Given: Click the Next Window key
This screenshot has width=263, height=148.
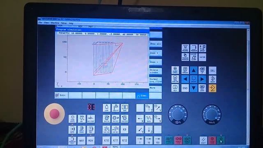Looking at the screenshot, I should pos(185,70).
